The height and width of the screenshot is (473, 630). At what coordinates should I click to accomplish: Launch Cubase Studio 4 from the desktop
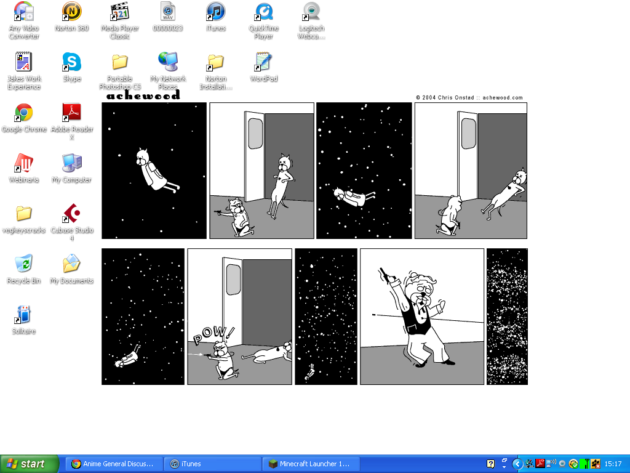point(72,222)
